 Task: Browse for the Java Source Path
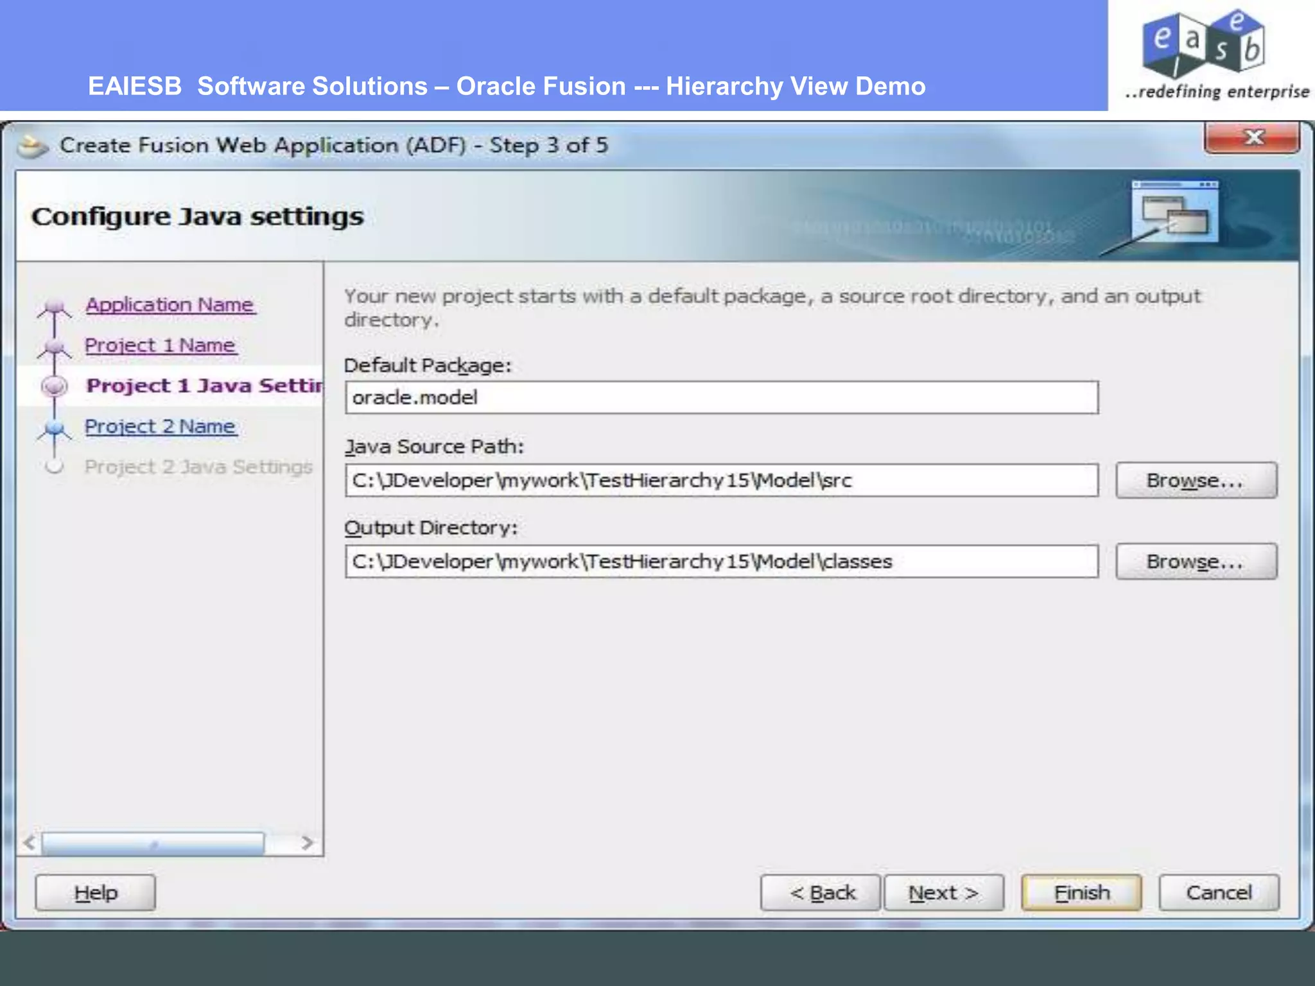click(1196, 480)
